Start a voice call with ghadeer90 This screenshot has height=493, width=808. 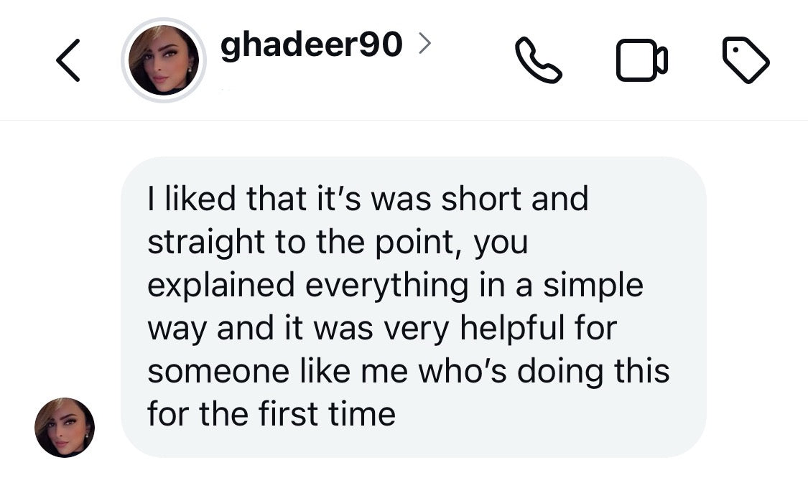coord(539,61)
